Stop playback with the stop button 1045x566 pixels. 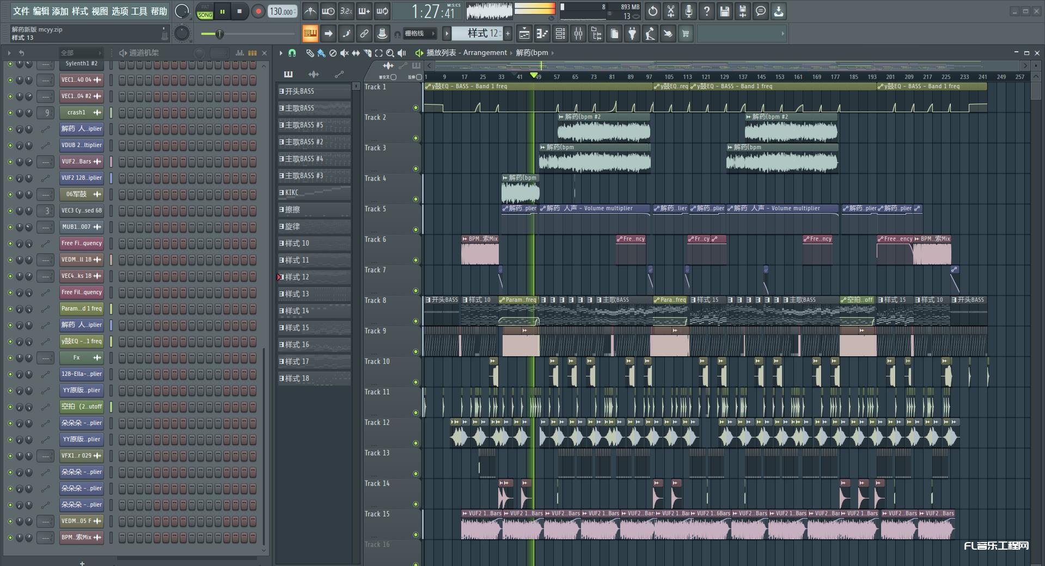[239, 11]
